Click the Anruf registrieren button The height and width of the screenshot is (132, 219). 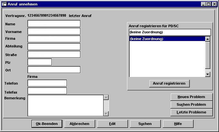169,83
